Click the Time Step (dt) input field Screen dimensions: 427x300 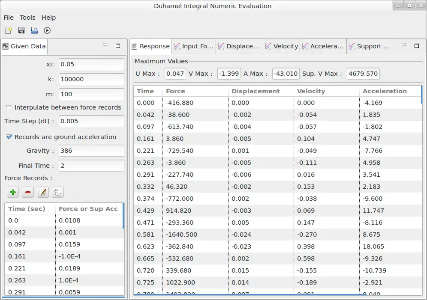(91, 121)
